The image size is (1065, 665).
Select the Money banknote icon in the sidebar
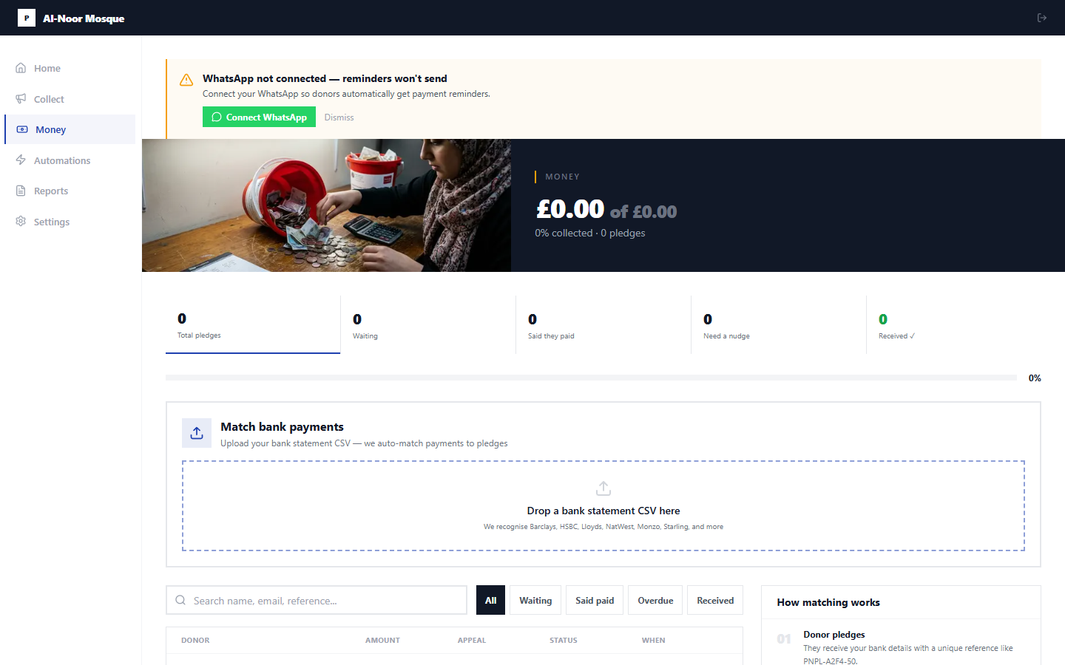pos(22,129)
